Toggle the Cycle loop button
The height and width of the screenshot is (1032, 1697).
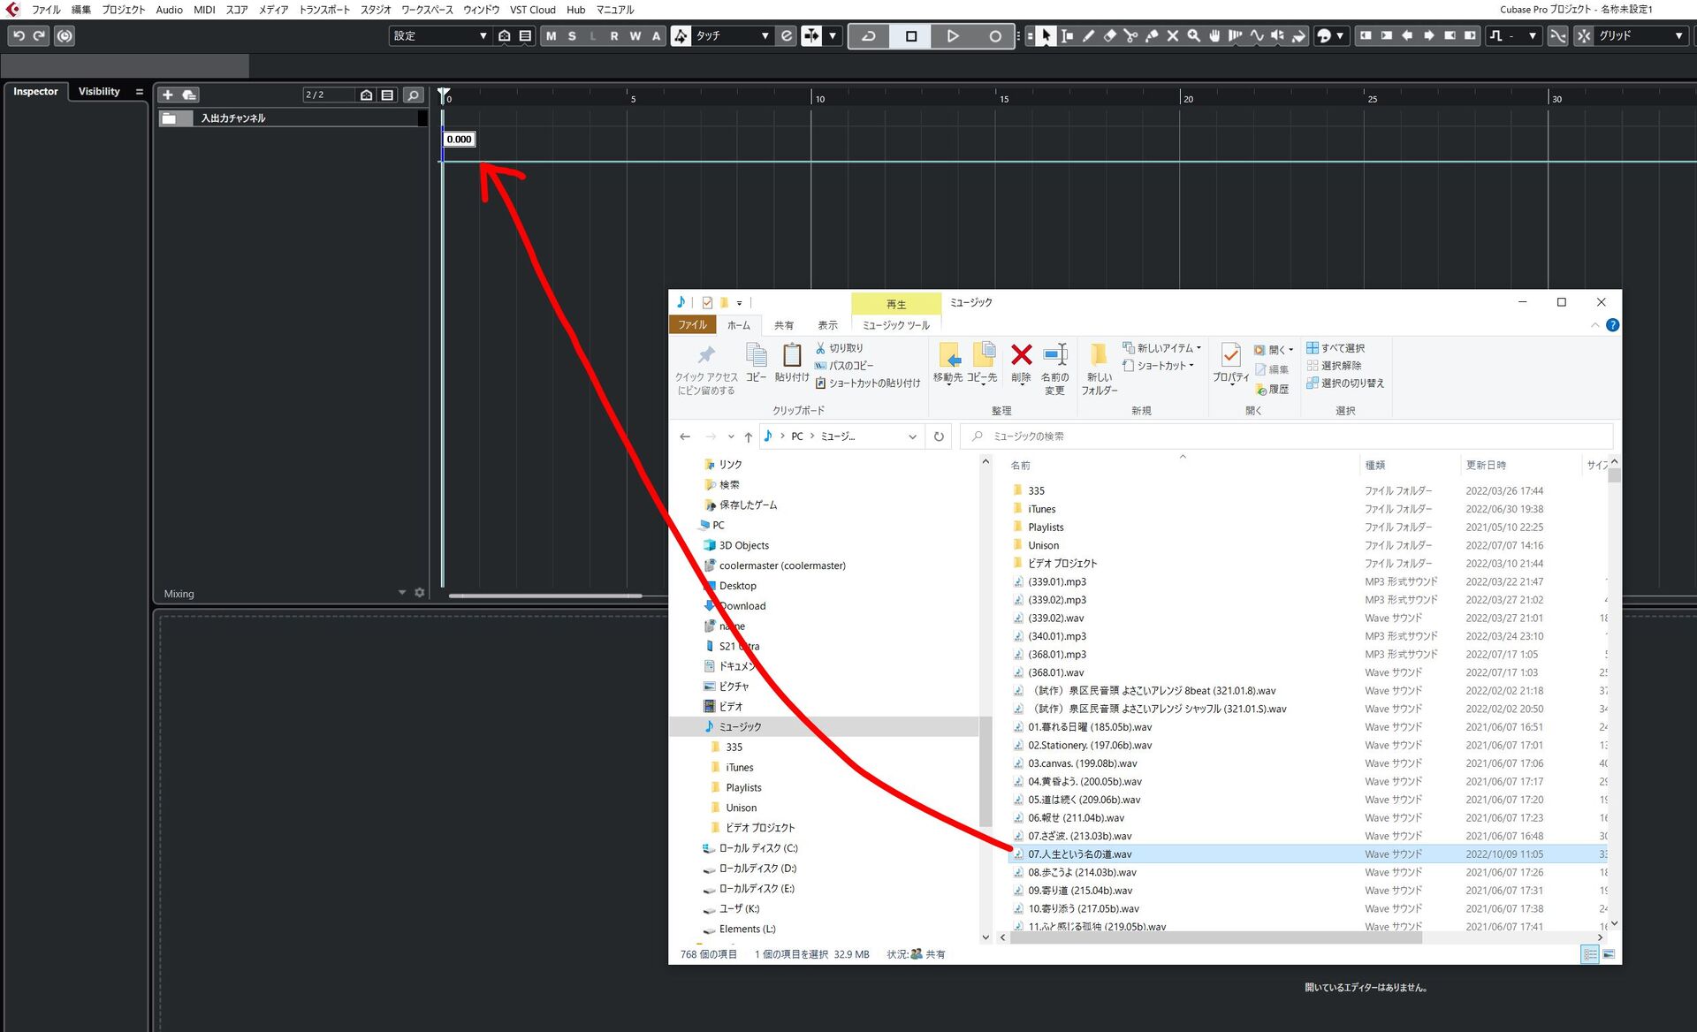click(869, 36)
